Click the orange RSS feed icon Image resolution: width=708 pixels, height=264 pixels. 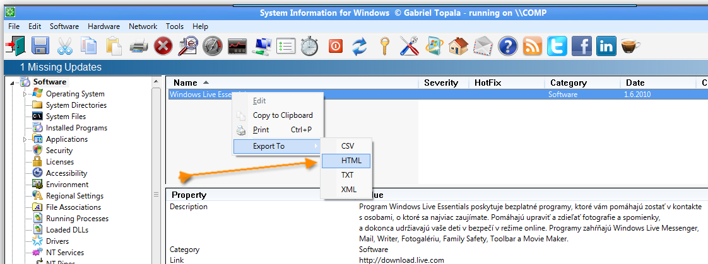tap(533, 46)
